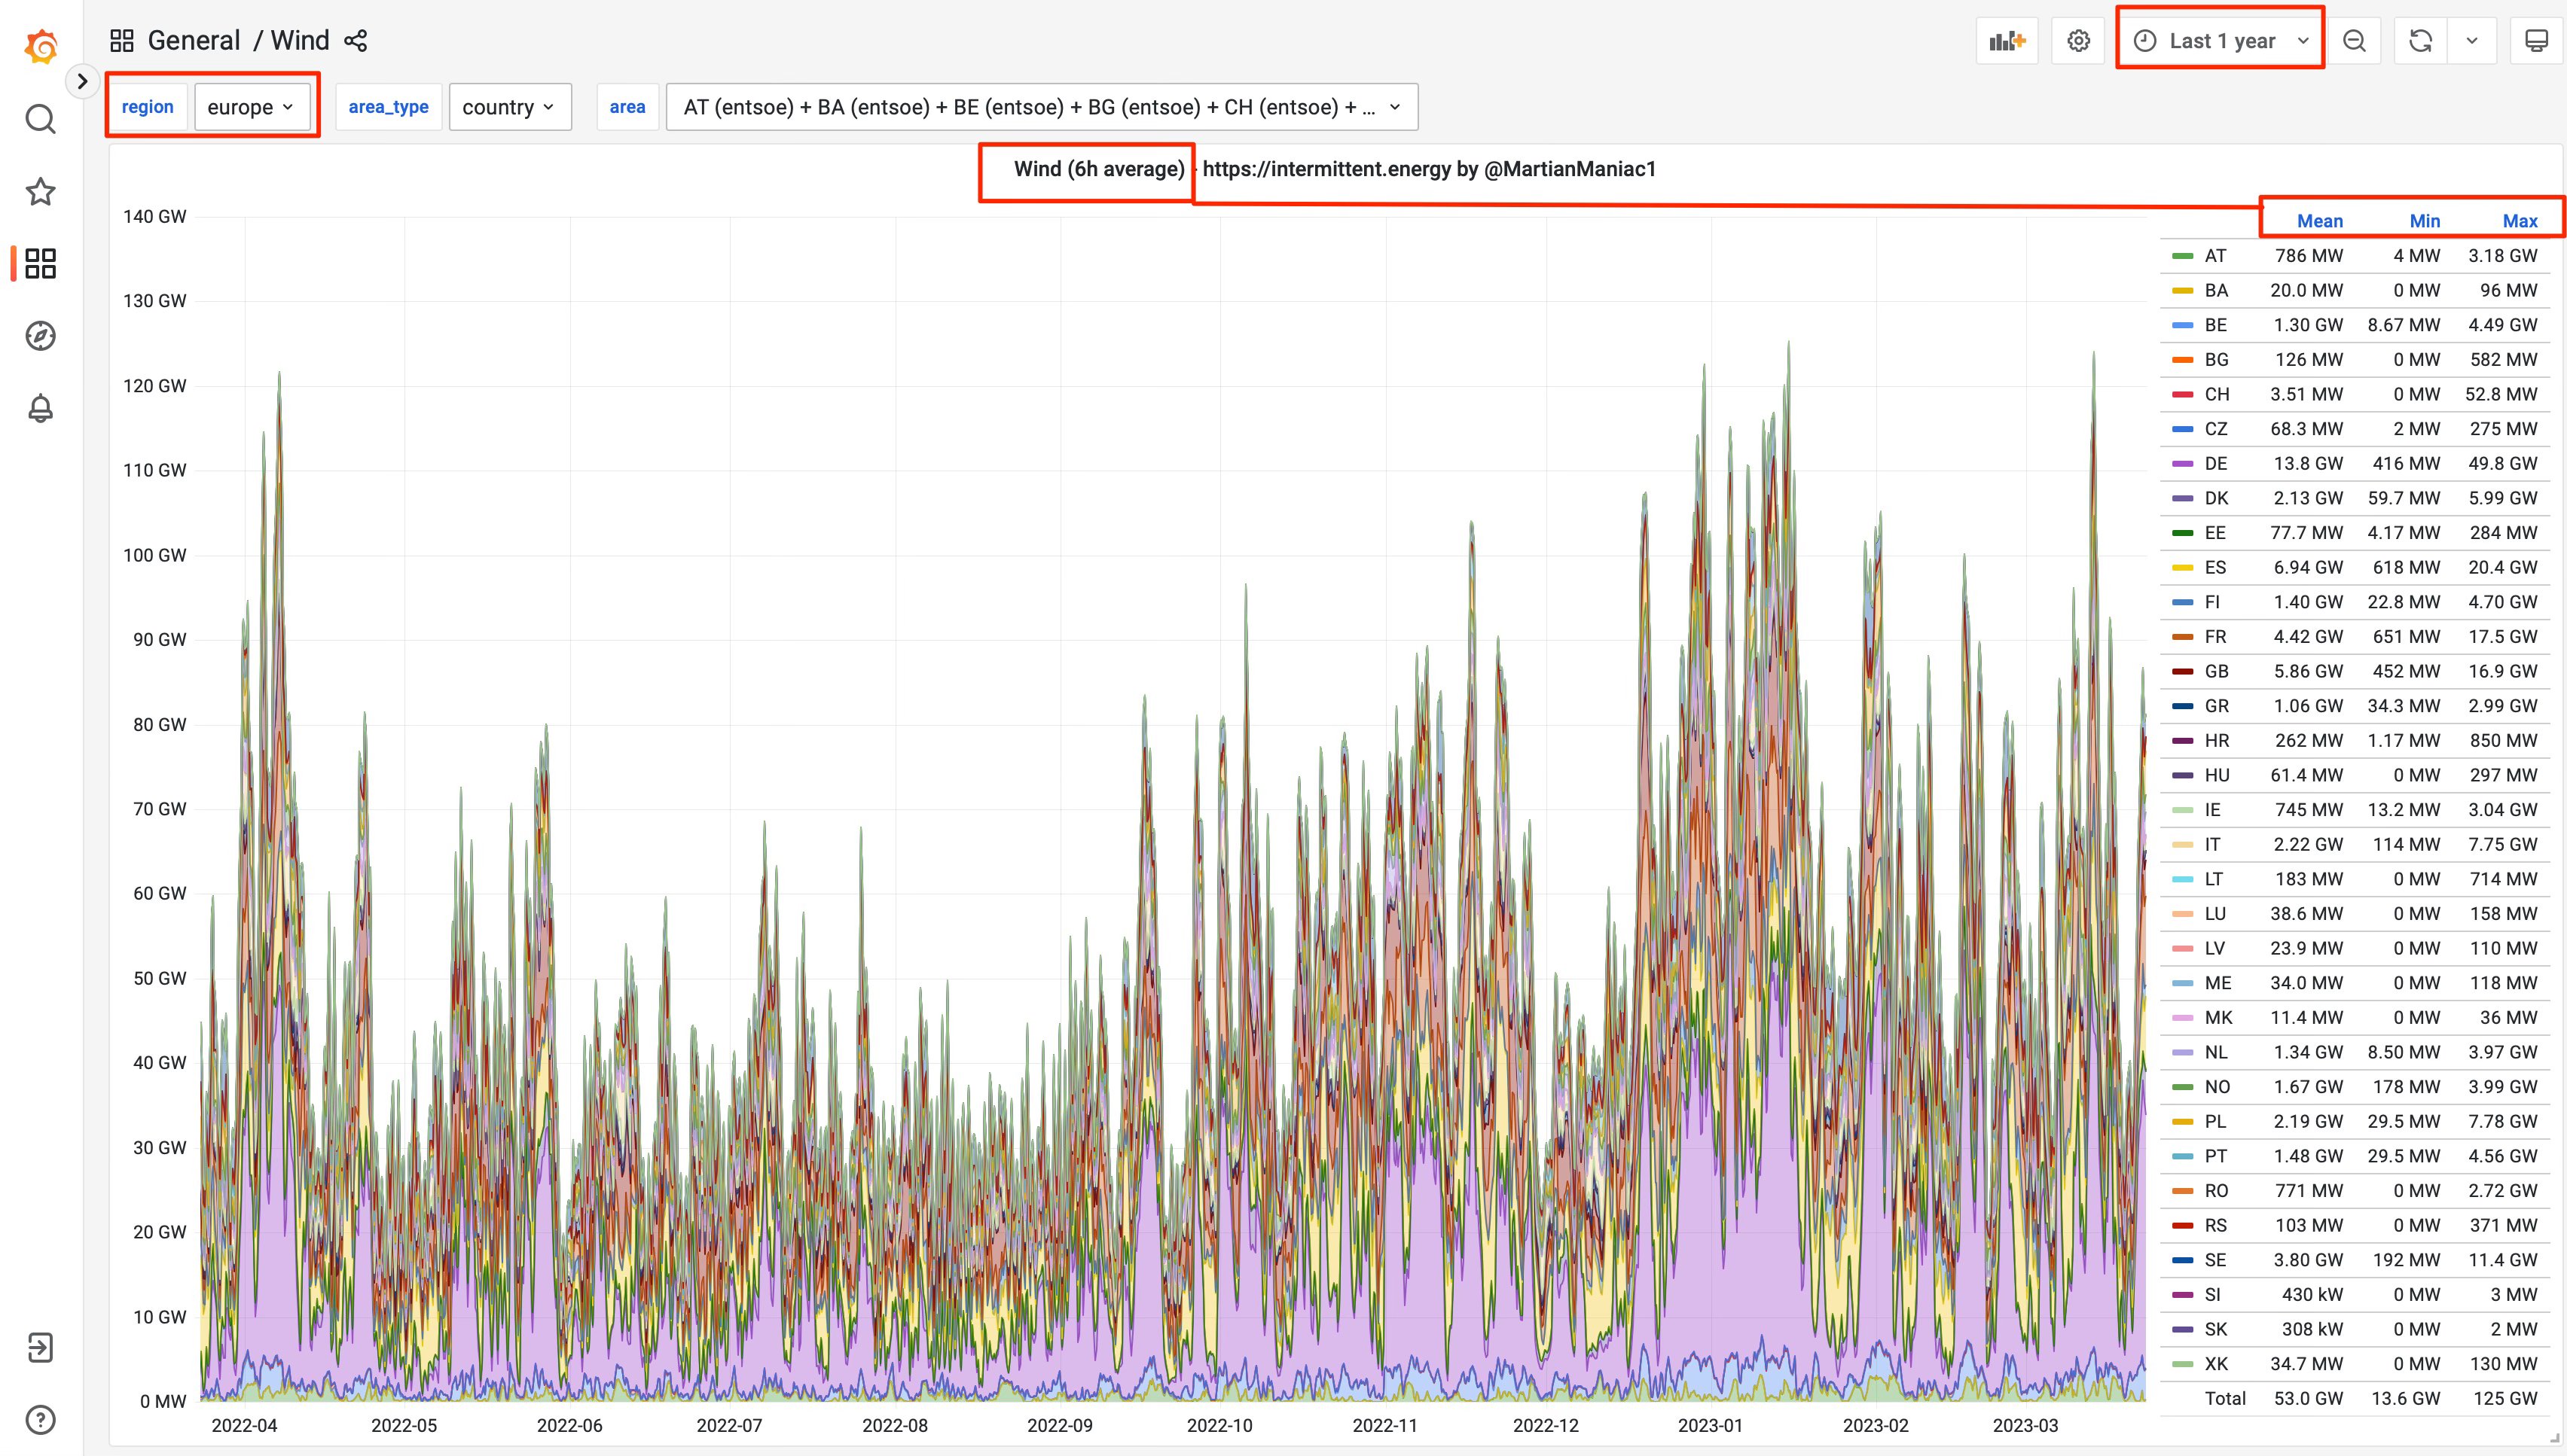Open the Explore compass icon
The width and height of the screenshot is (2567, 1456).
40,336
